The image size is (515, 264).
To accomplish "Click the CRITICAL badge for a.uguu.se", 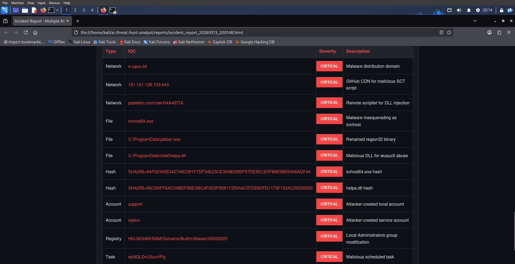I will point(329,66).
